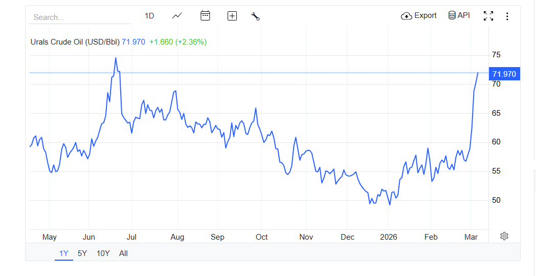
Task: Switch to the 5Y time range
Action: point(82,253)
